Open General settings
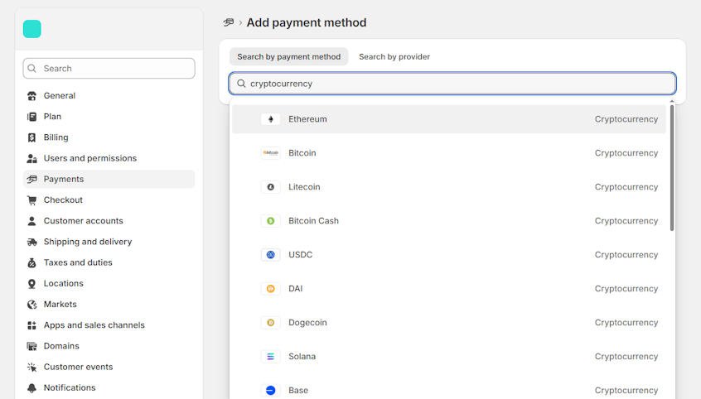 coord(109,96)
